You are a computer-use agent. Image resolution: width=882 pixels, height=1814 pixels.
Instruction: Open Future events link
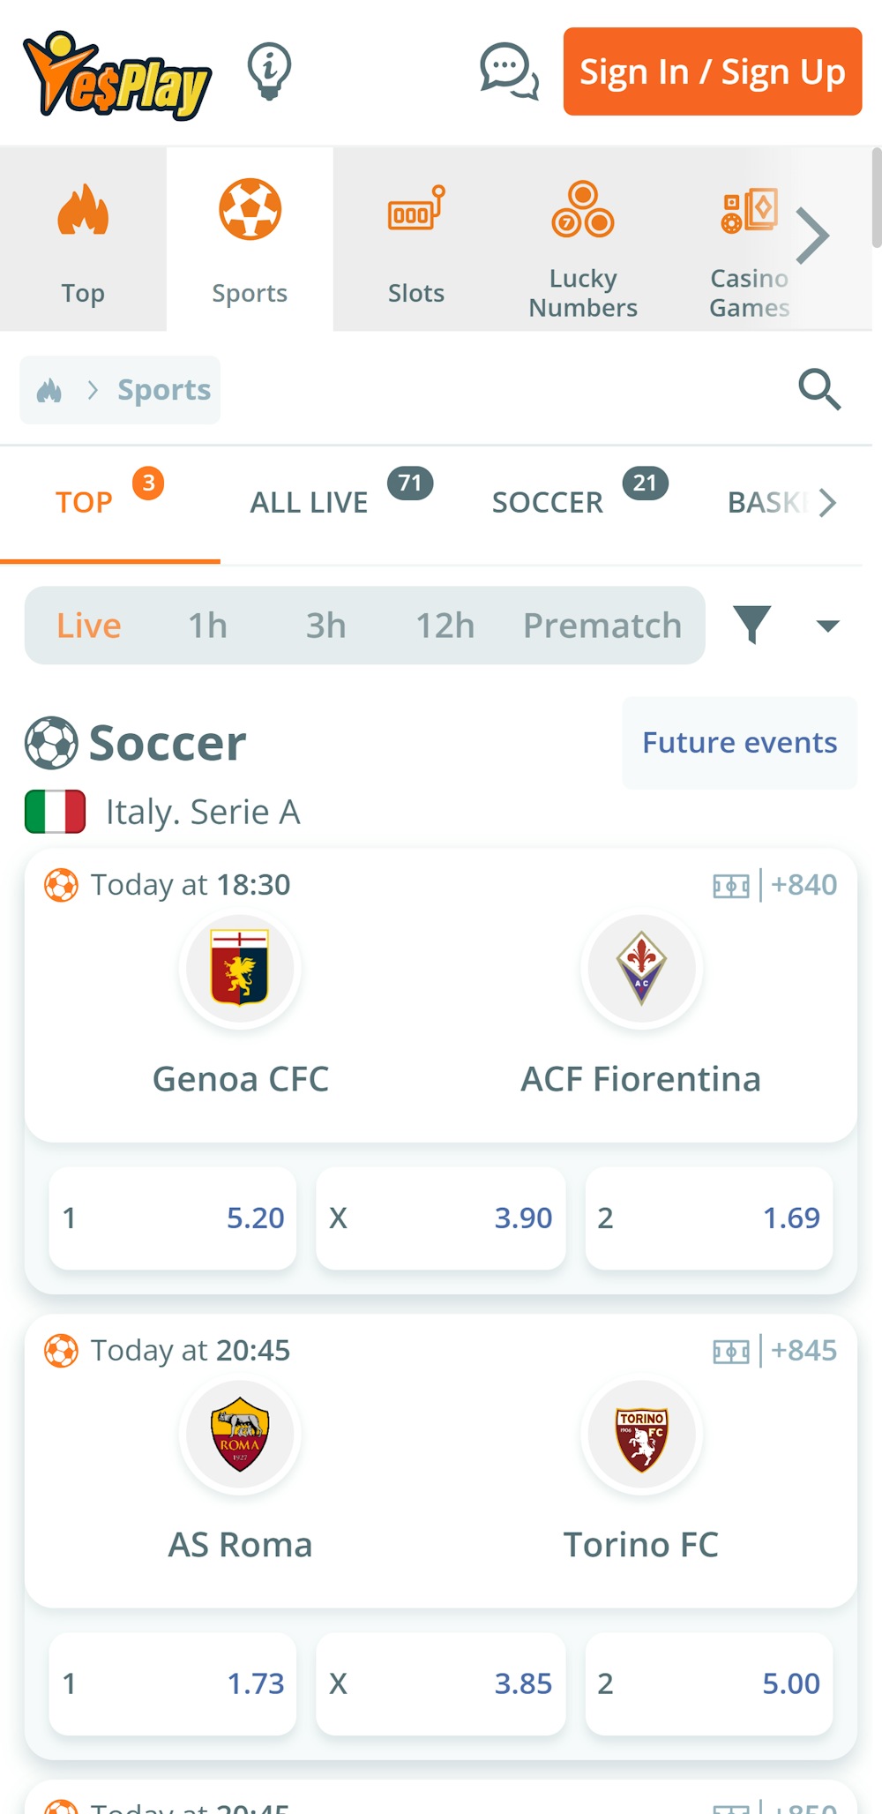pos(739,743)
